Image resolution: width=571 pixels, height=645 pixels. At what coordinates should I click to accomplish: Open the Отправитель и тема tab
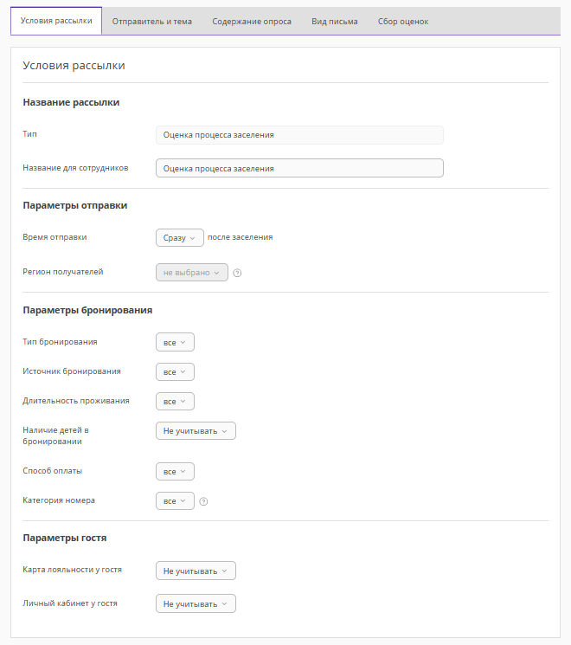152,21
